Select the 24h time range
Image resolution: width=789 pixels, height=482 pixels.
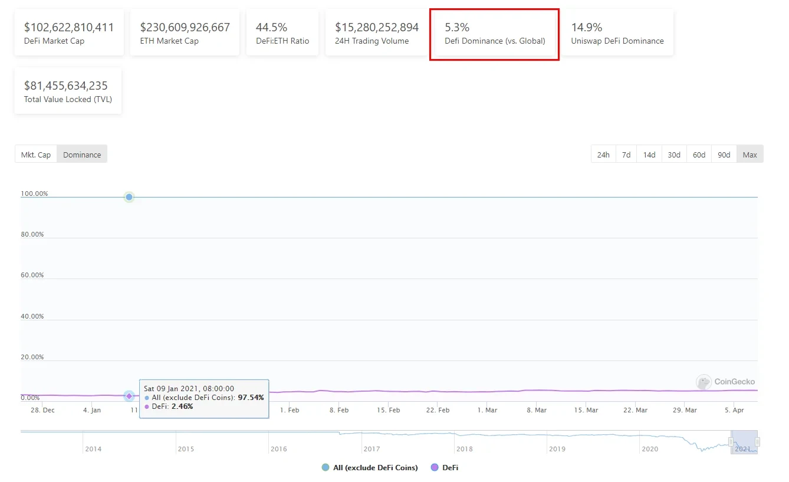(x=603, y=155)
